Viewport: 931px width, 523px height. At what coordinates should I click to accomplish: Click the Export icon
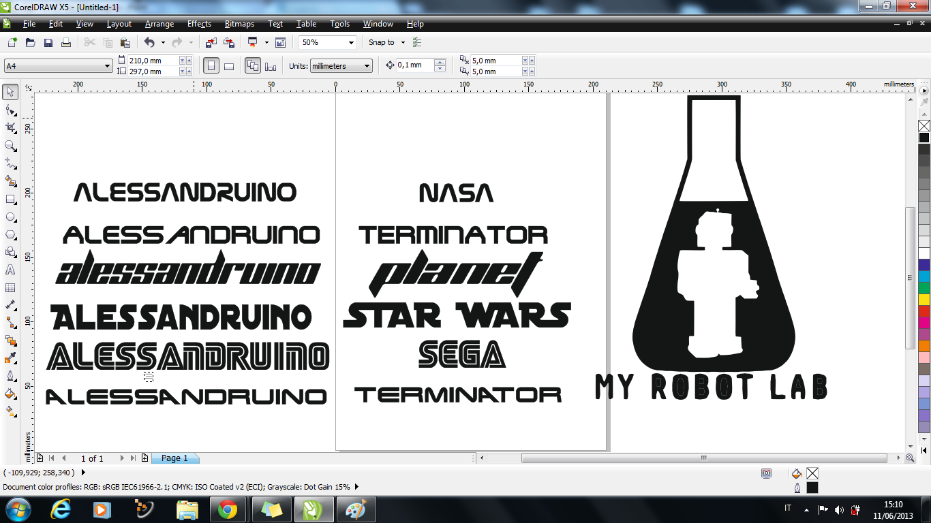[x=229, y=42]
